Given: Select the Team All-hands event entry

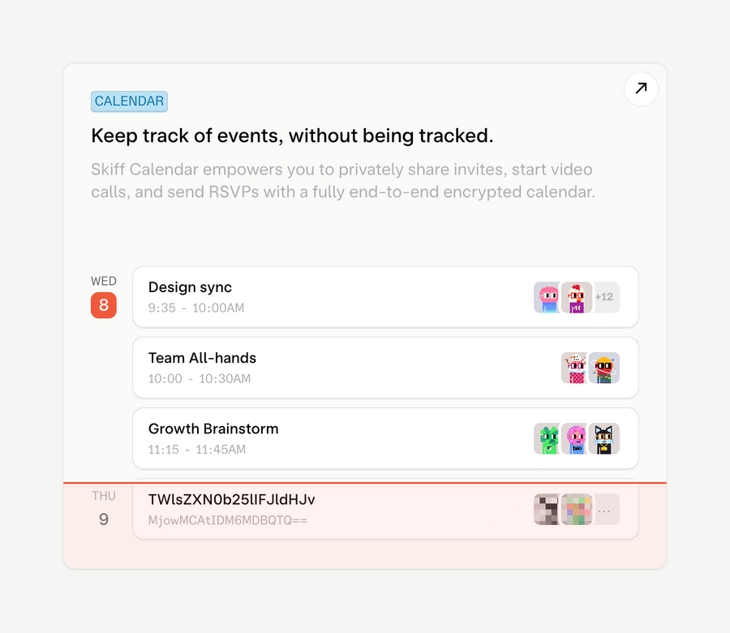Looking at the screenshot, I should (x=324, y=368).
